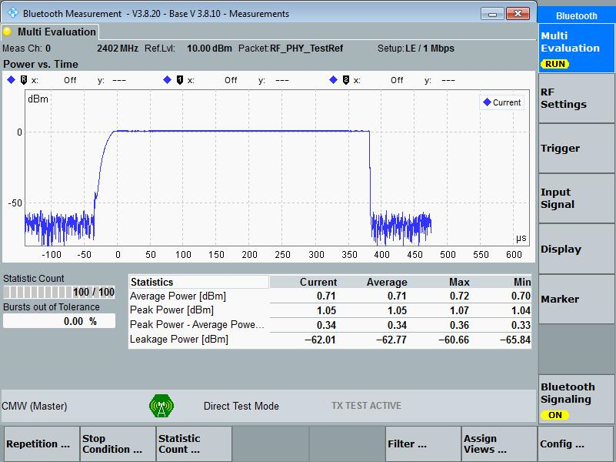Select the reference marker R icon
Image resolution: width=616 pixels, height=462 pixels.
[24, 80]
